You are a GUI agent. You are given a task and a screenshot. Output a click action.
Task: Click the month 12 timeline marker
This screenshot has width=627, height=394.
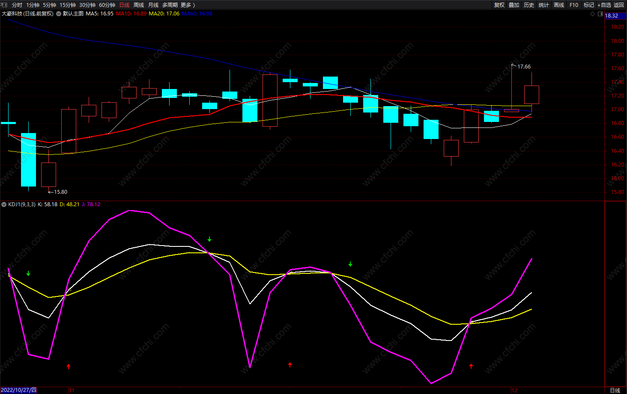pyautogui.click(x=515, y=391)
